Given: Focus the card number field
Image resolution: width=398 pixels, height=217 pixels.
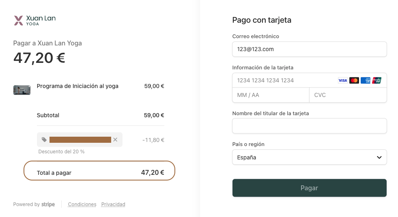Looking at the screenshot, I should coord(284,80).
